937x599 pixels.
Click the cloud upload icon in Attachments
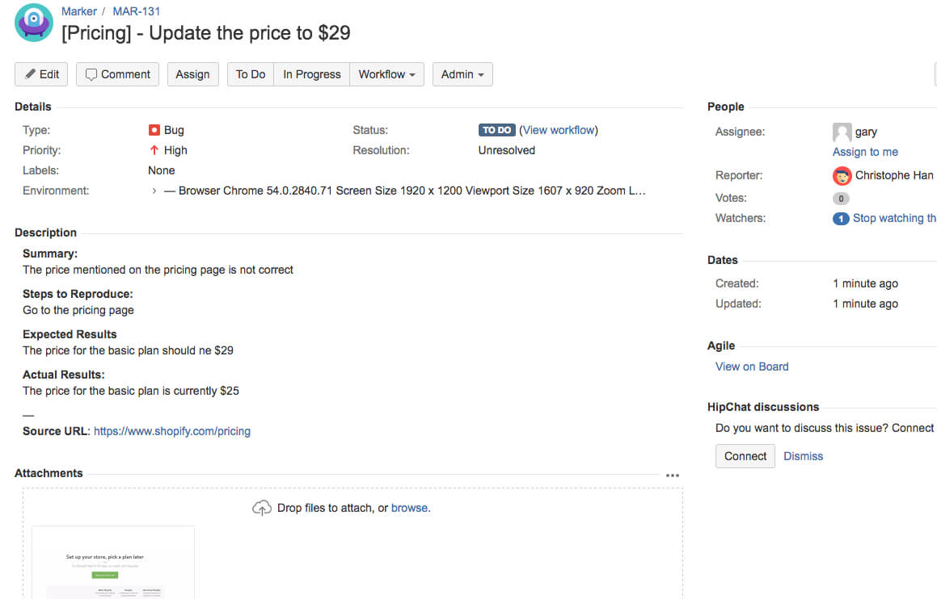(261, 508)
